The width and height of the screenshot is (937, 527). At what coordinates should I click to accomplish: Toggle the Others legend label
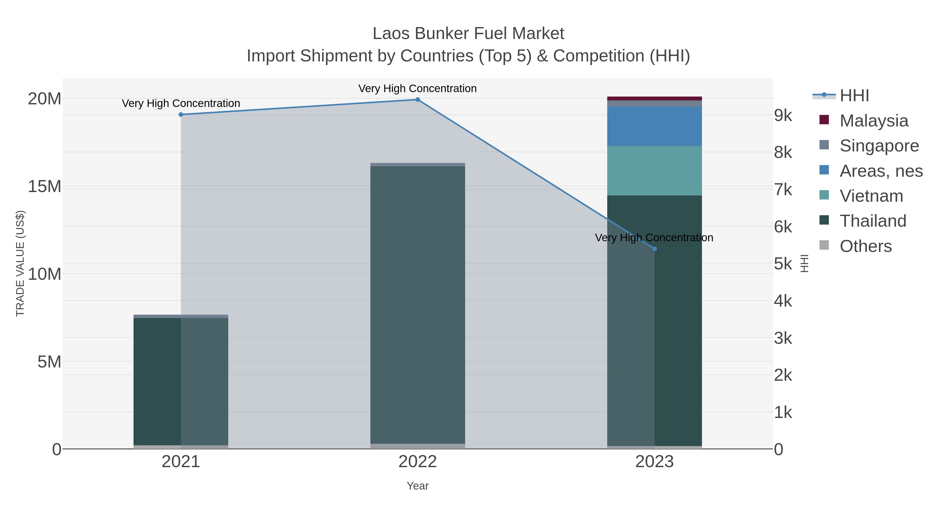(x=866, y=246)
